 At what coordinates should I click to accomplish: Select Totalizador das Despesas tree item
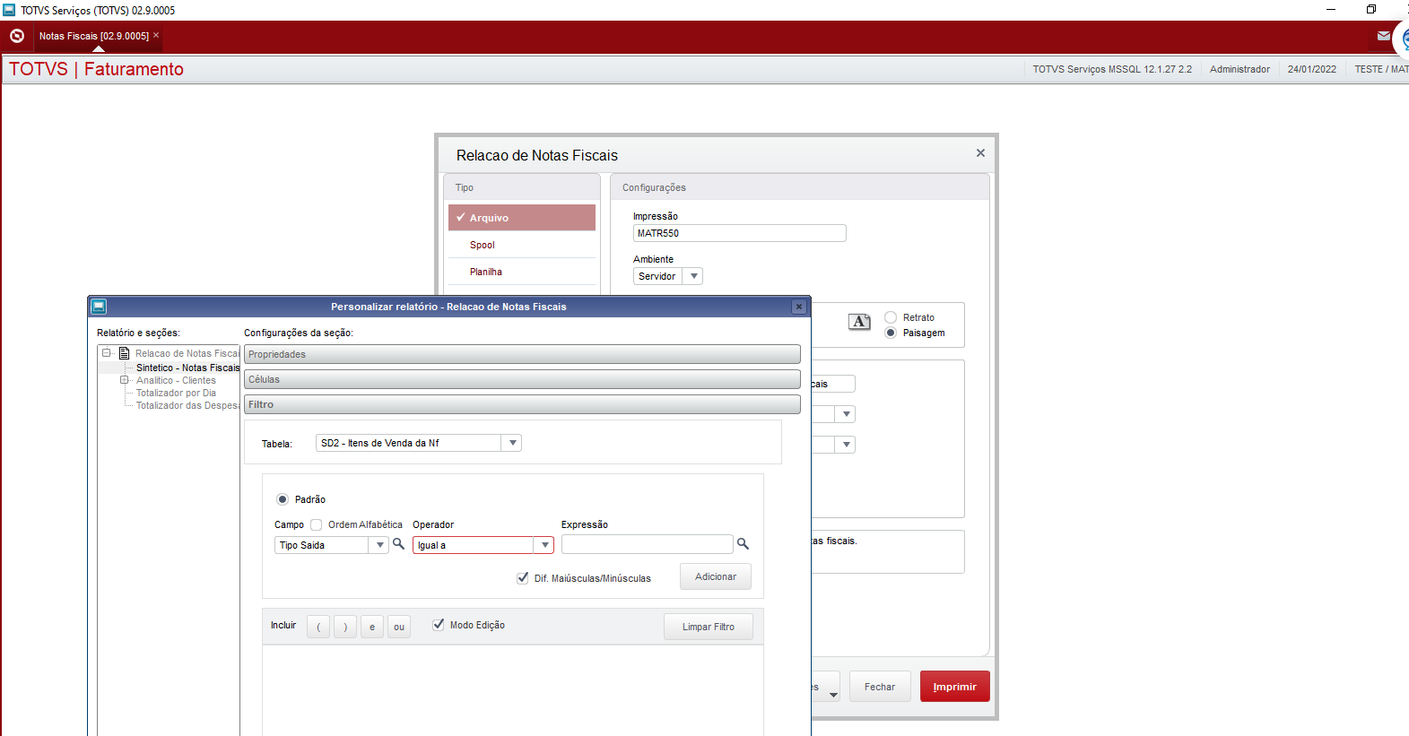point(187,405)
